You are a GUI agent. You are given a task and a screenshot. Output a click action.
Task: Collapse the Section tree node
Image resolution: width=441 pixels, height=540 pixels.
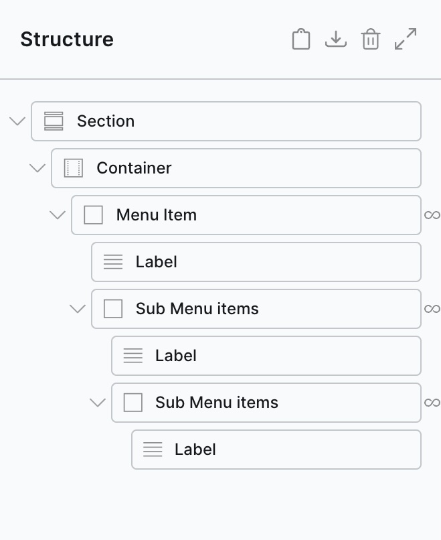[18, 121]
